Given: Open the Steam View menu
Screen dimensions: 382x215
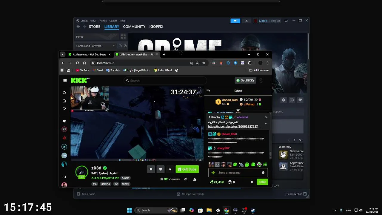Looking at the screenshot, I should click(93, 21).
